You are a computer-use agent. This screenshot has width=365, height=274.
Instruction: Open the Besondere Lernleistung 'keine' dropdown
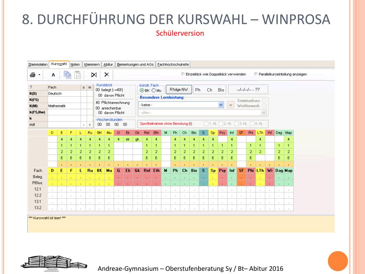click(x=221, y=105)
